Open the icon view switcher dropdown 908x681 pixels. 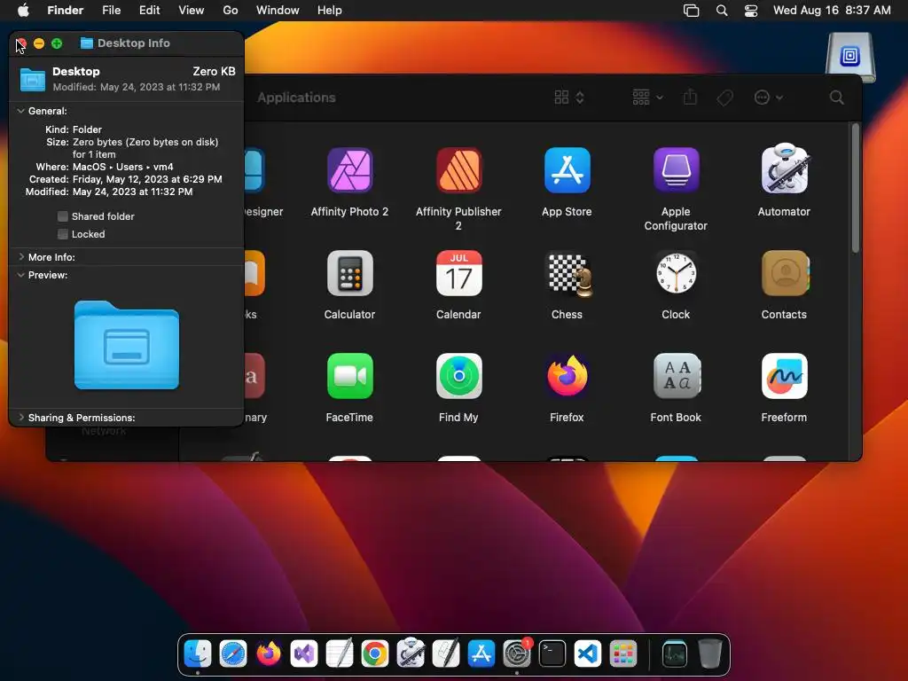coord(569,98)
